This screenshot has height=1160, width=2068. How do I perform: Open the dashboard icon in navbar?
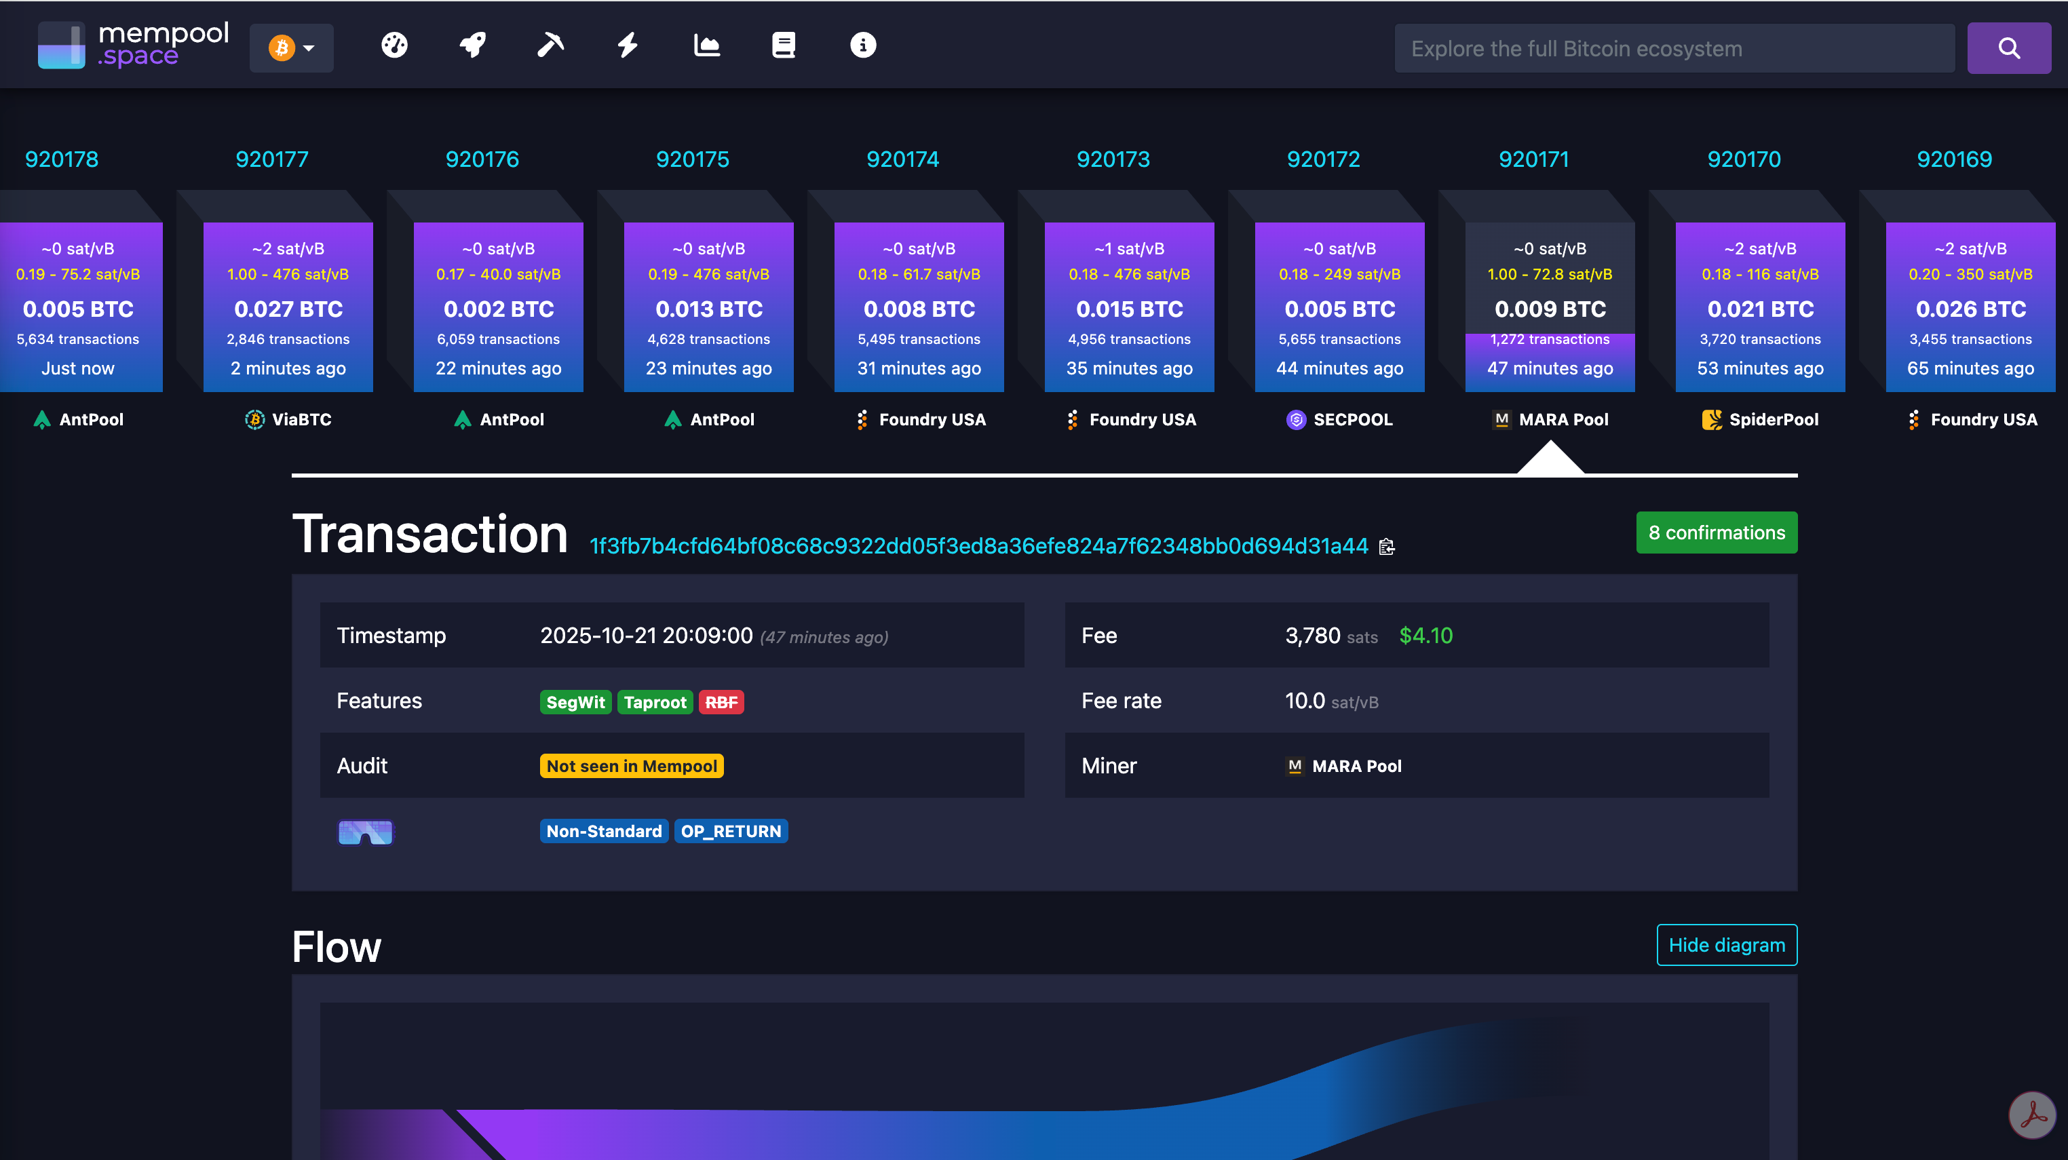(394, 45)
